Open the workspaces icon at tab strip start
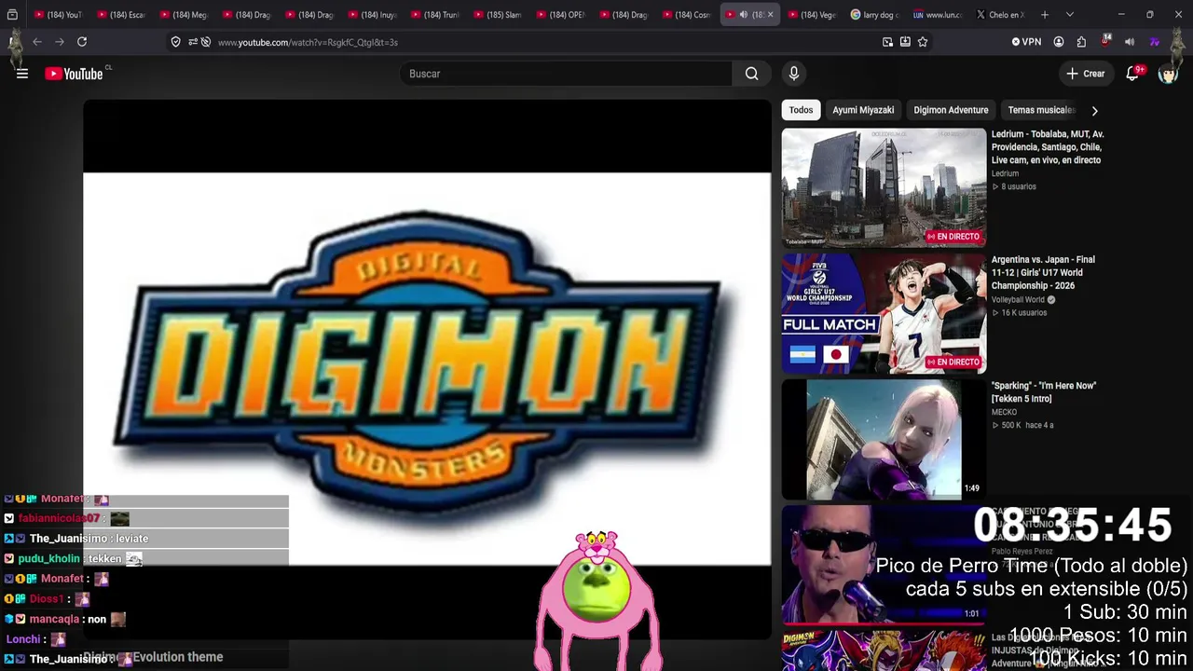Viewport: 1193px width, 671px height. pos(12,15)
